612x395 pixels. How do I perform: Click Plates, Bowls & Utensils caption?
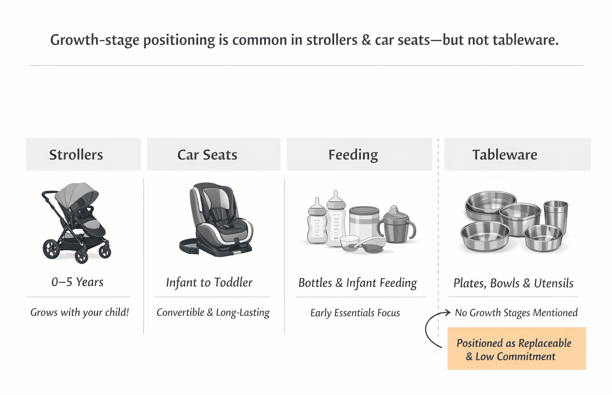coord(513,283)
